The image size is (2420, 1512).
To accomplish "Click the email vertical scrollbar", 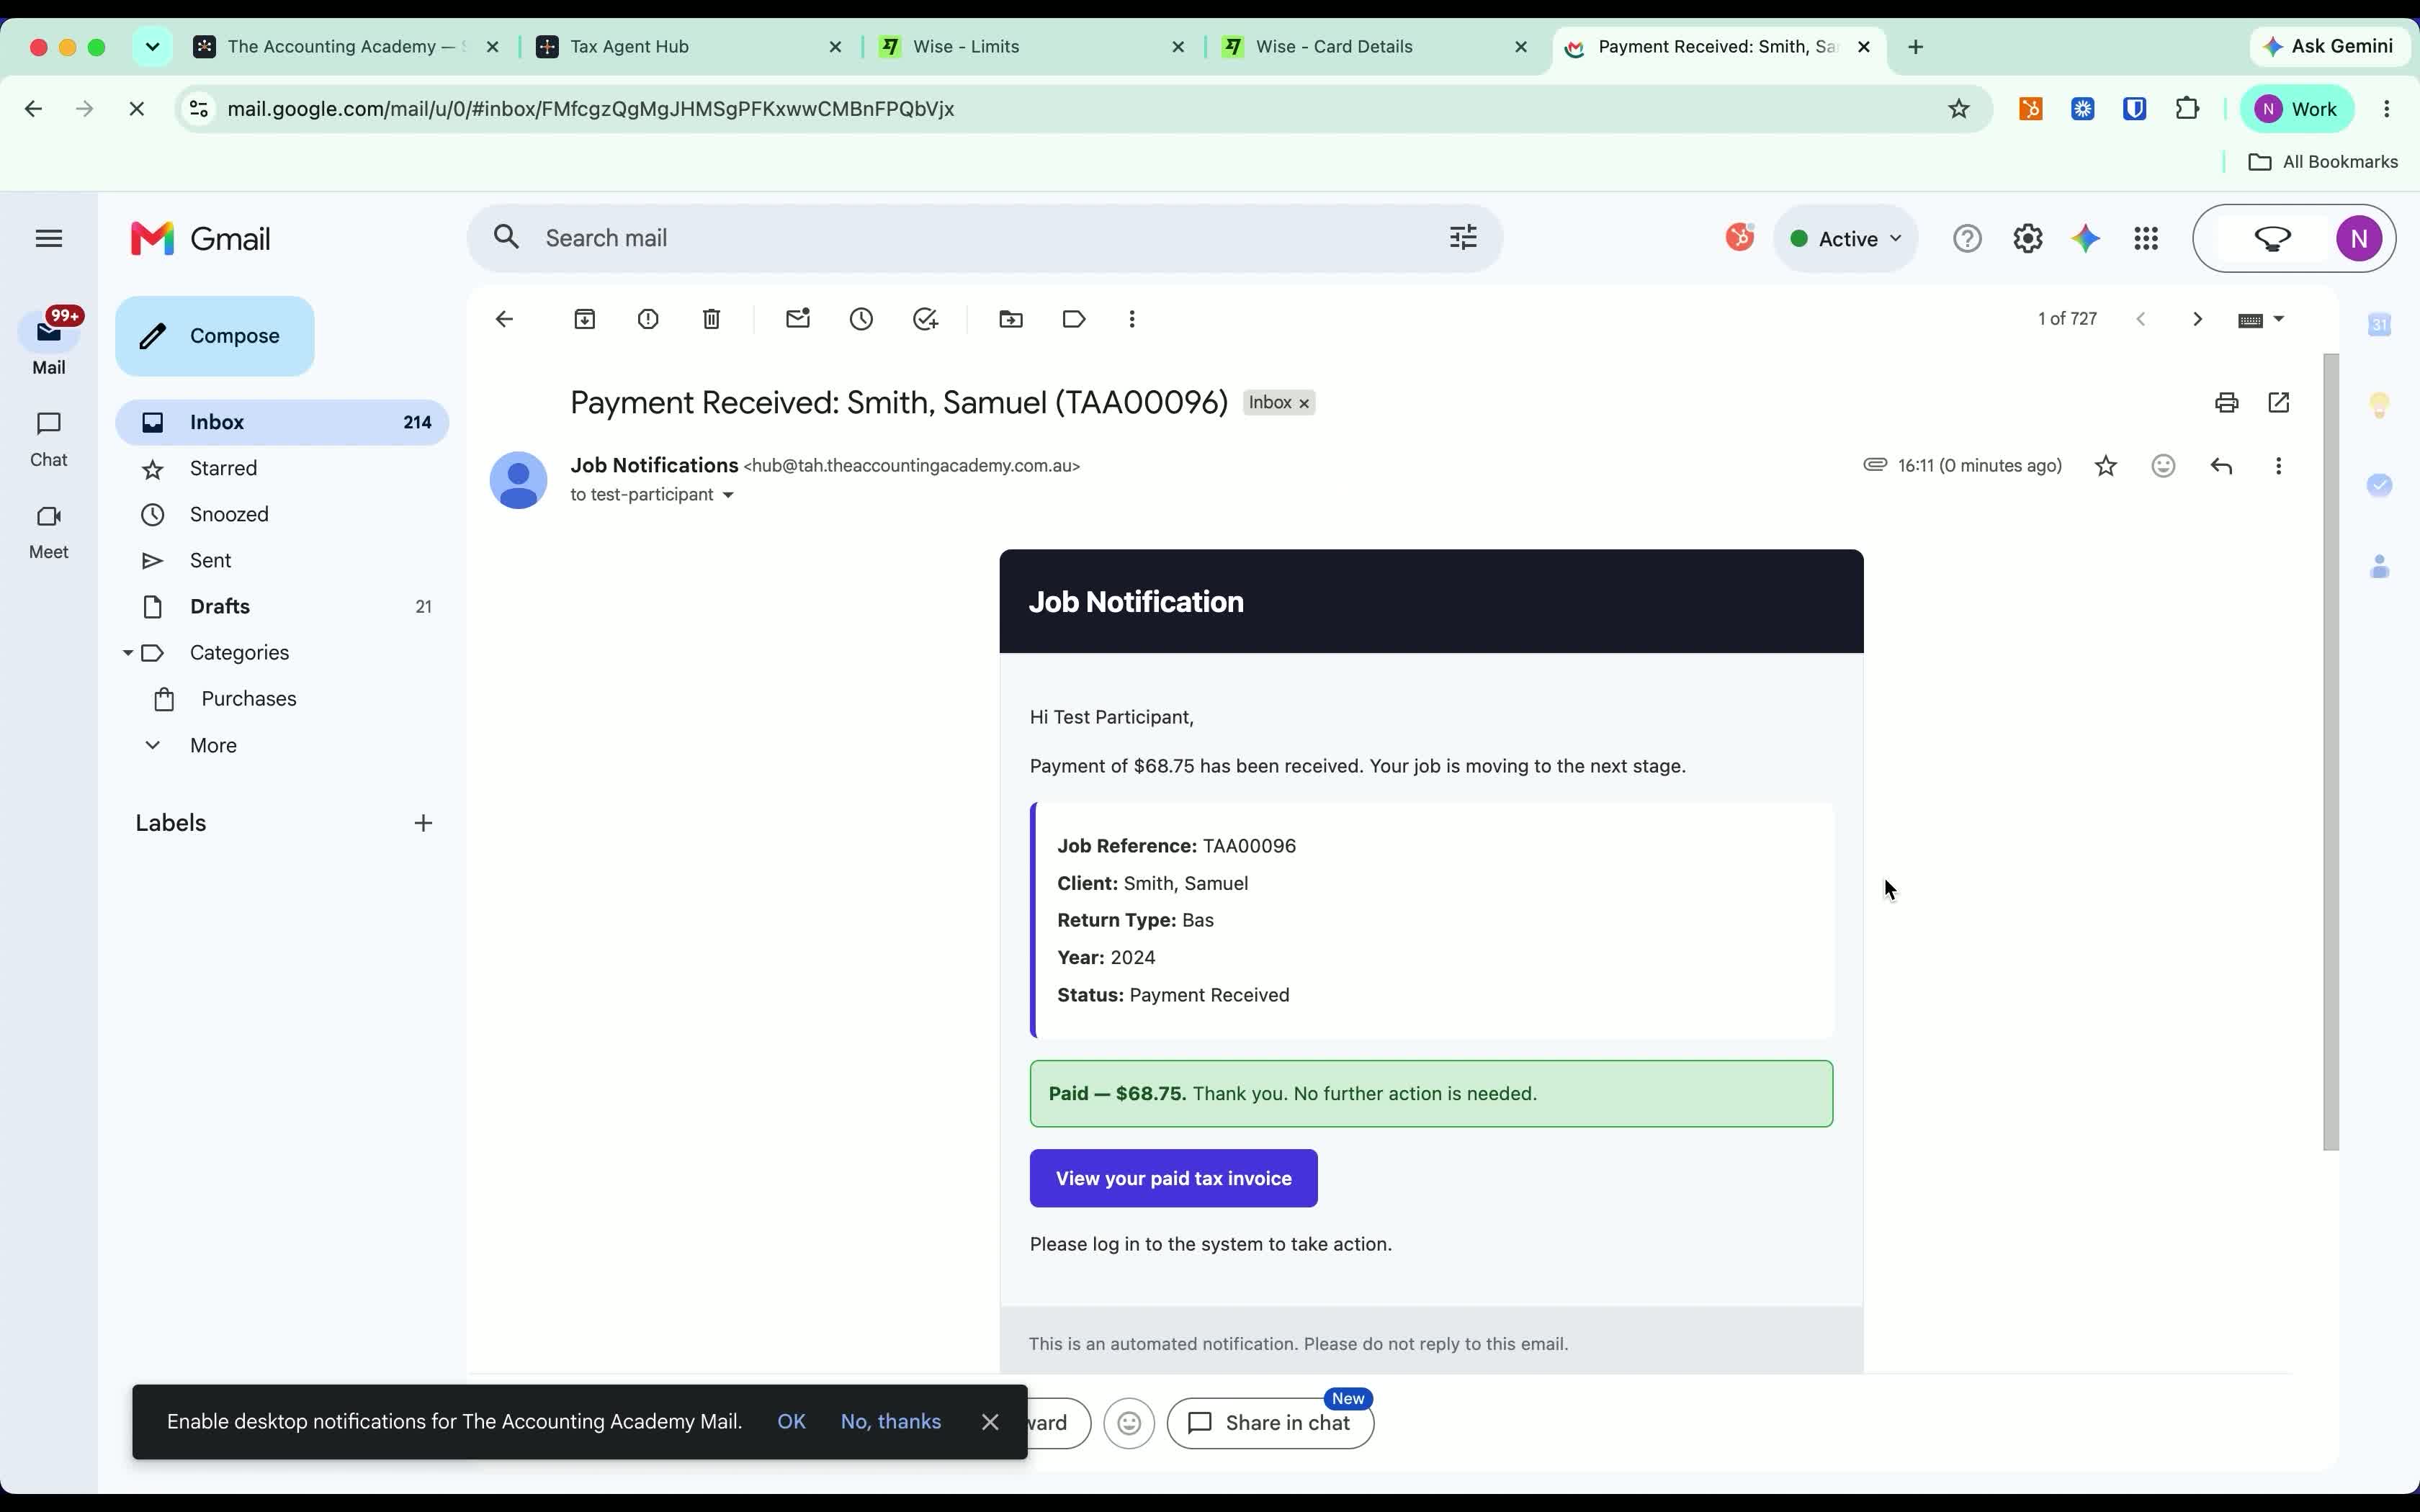I will tap(2331, 752).
